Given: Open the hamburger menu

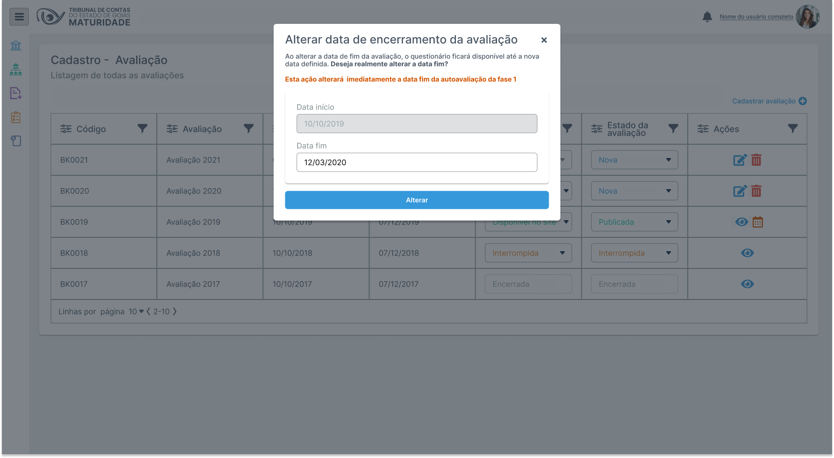Looking at the screenshot, I should pos(19,17).
